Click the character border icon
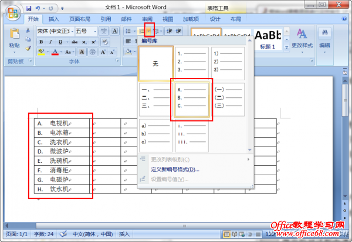This screenshot has width=352, height=242. [115, 31]
